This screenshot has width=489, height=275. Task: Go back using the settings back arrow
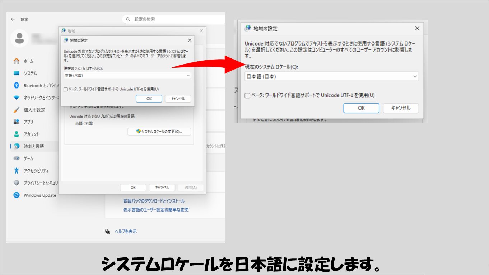(x=13, y=19)
